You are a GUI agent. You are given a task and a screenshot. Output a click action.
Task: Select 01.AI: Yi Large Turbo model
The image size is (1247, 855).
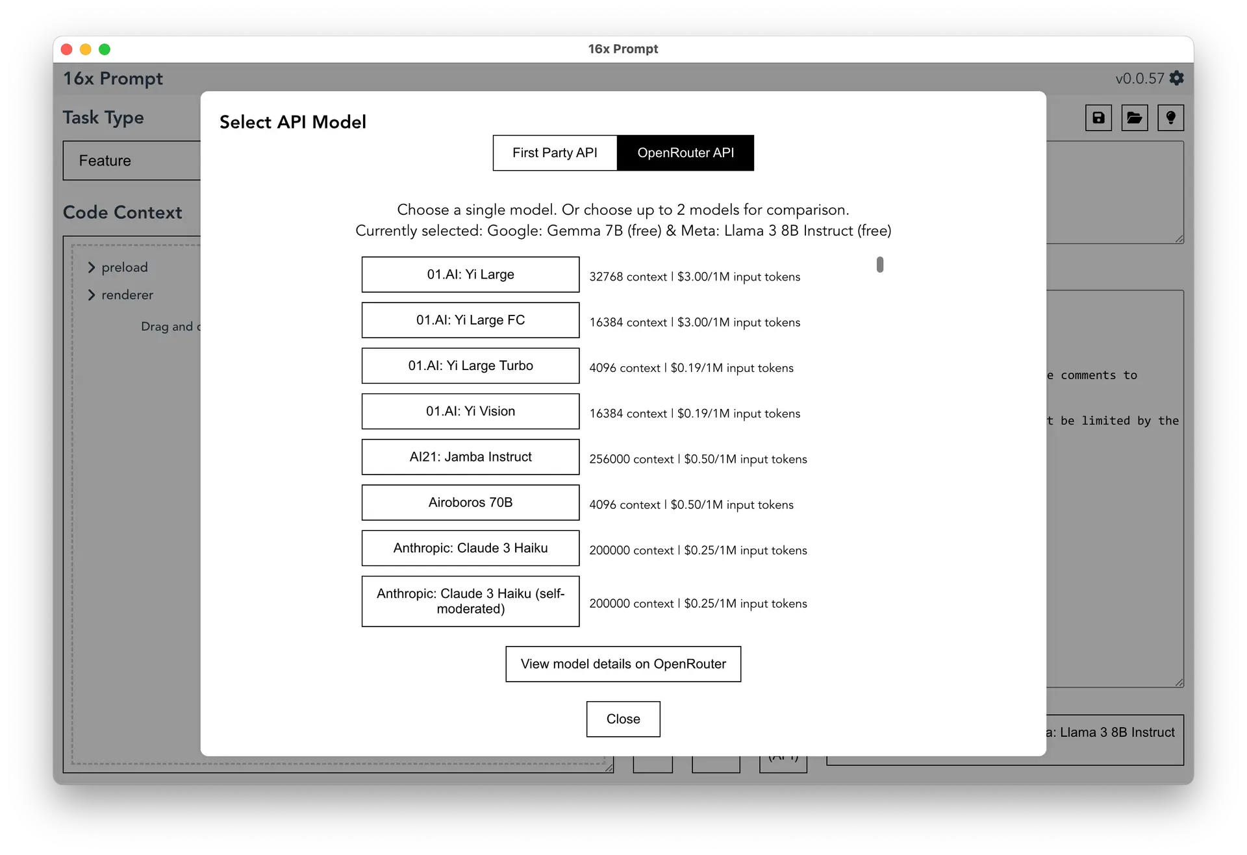click(470, 365)
